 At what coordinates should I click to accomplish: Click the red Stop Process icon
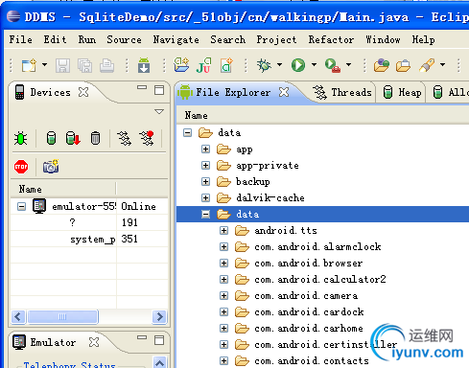tap(21, 167)
